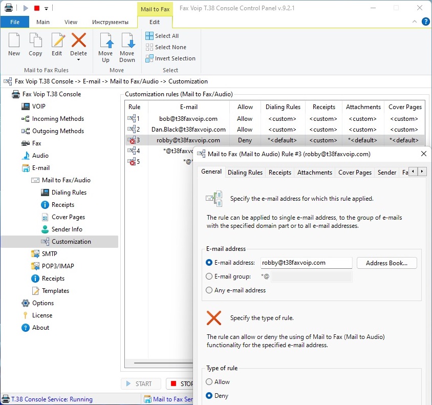
Task: Click the POP3/IMAP icon in tree
Action: click(x=35, y=266)
